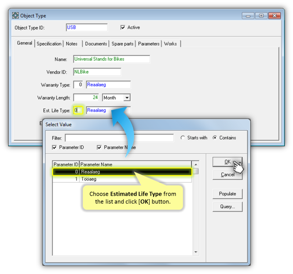Select the Reaalaeg row in list
The width and height of the screenshot is (293, 274).
(x=122, y=172)
